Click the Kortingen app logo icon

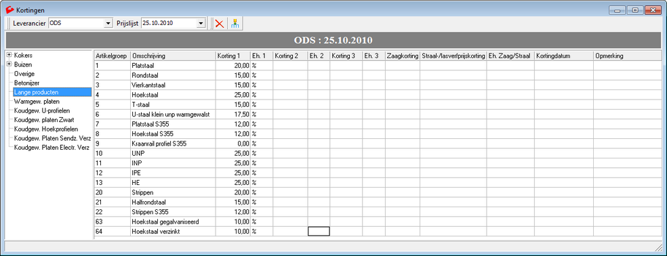pos(9,9)
